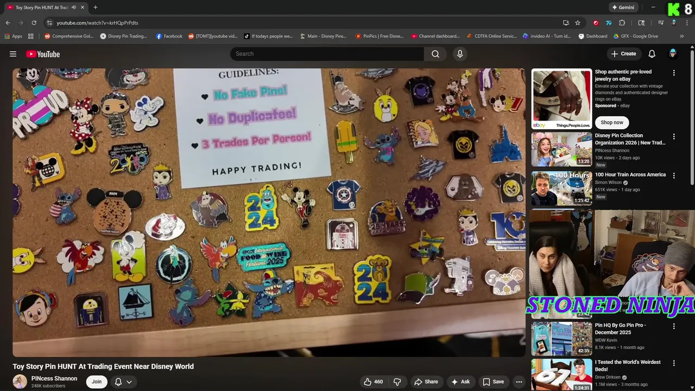This screenshot has width=695, height=391.
Task: Click the youtube.com address bar URL
Action: [x=98, y=23]
